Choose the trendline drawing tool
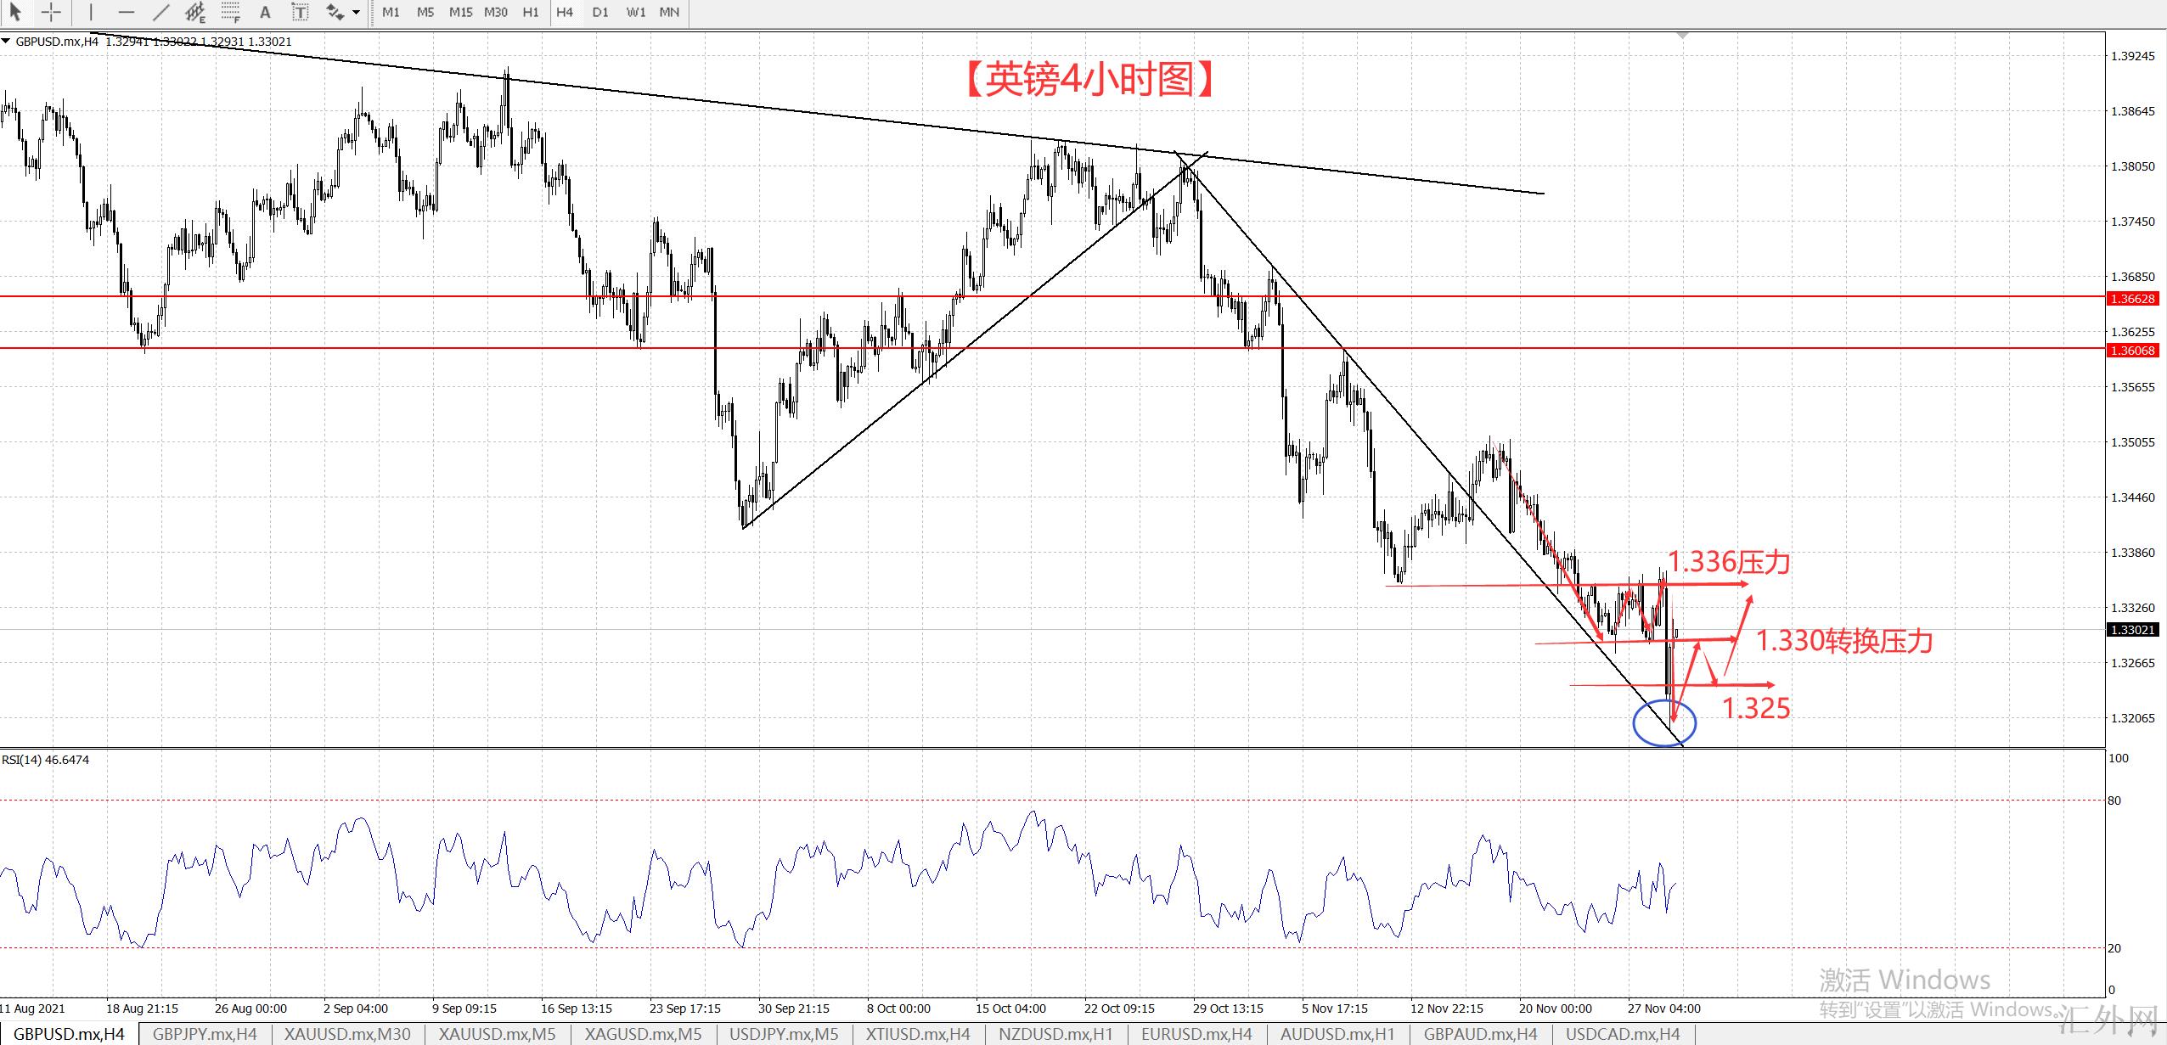2167x1045 pixels. point(160,12)
